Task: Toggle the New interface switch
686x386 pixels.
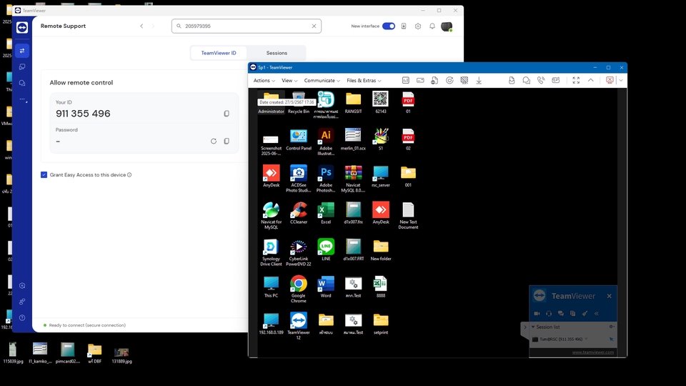Action: point(388,26)
